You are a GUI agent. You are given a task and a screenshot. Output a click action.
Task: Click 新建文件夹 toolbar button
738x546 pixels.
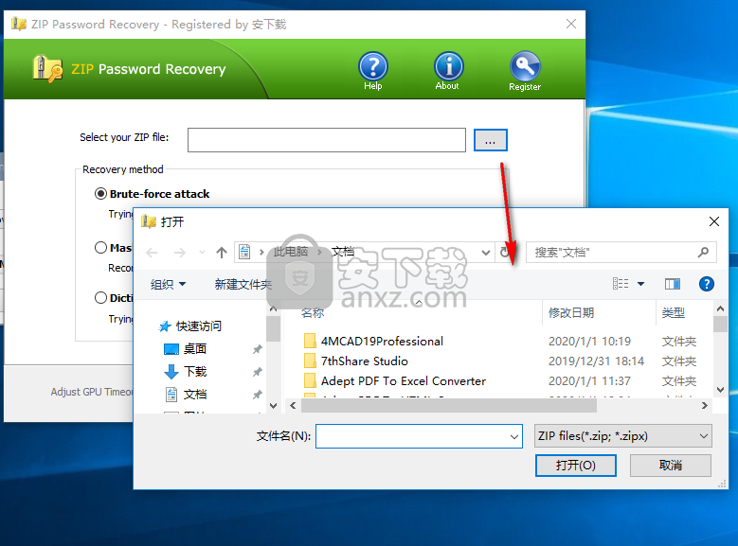243,284
